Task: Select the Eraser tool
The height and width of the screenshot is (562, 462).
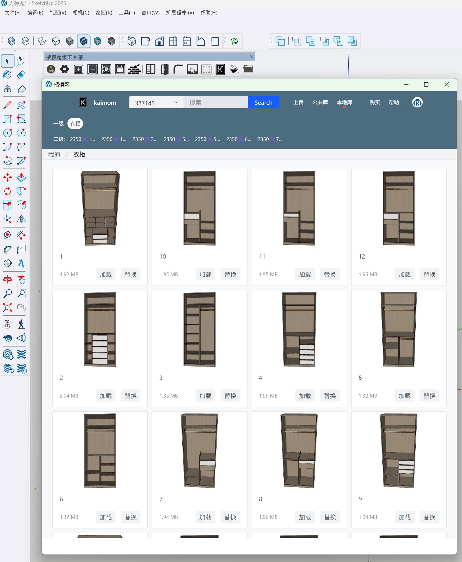Action: point(21,75)
